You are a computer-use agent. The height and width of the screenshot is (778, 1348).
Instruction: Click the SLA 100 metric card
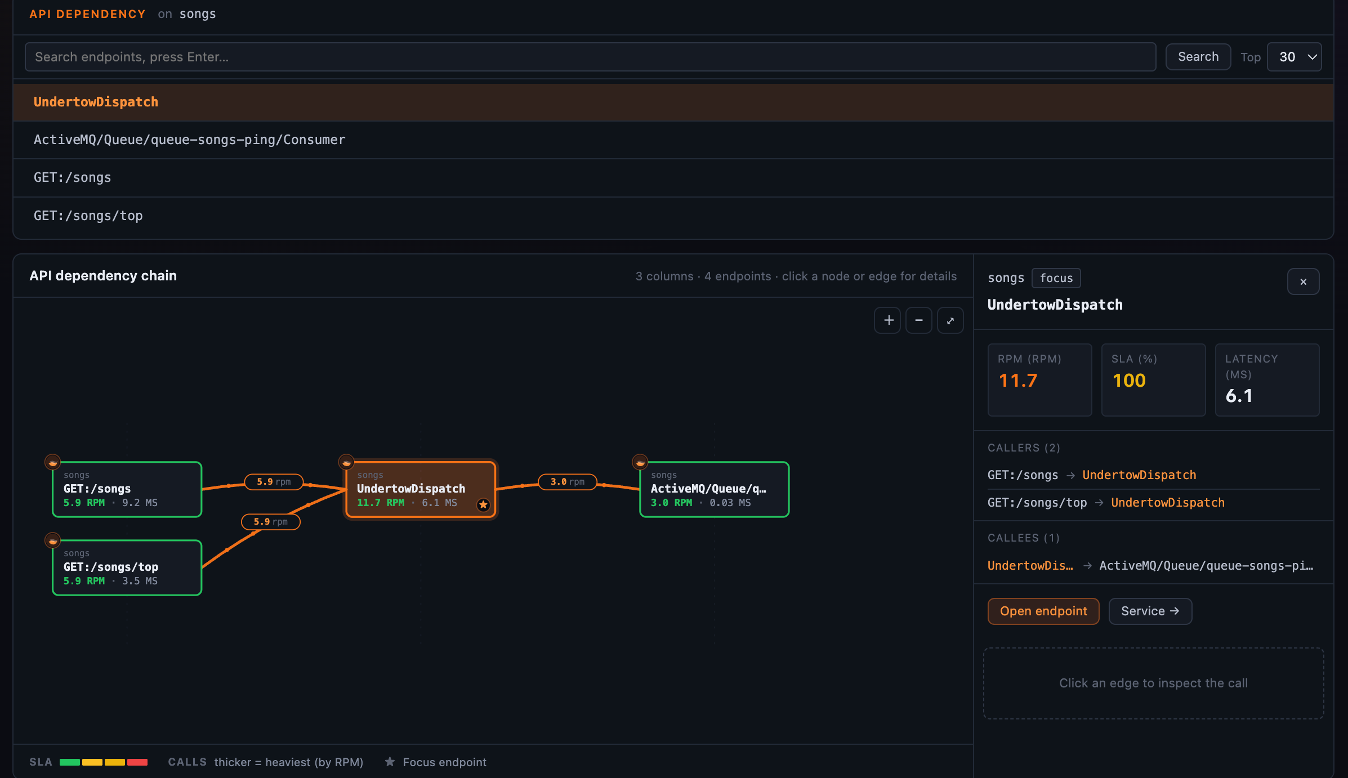pyautogui.click(x=1154, y=380)
